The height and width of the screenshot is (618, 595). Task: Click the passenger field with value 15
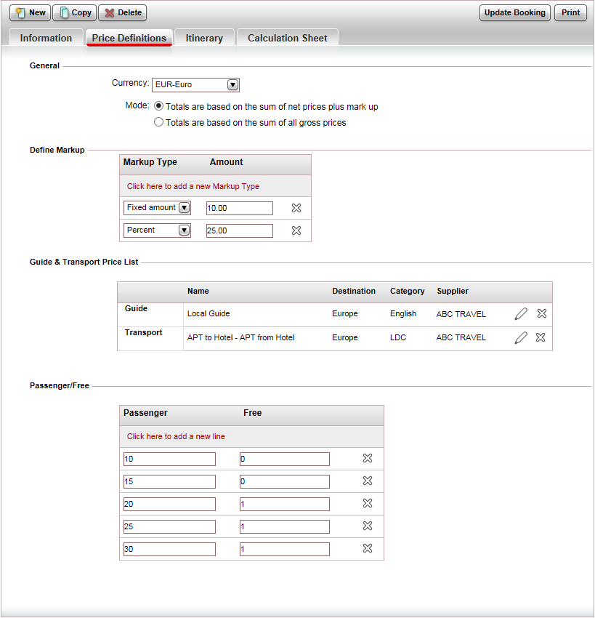(x=169, y=481)
